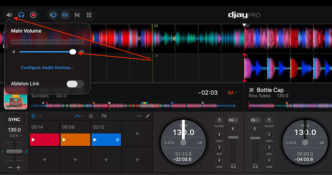Start recording with the red record button
Viewport: 332px width, 175px height.
tap(33, 15)
